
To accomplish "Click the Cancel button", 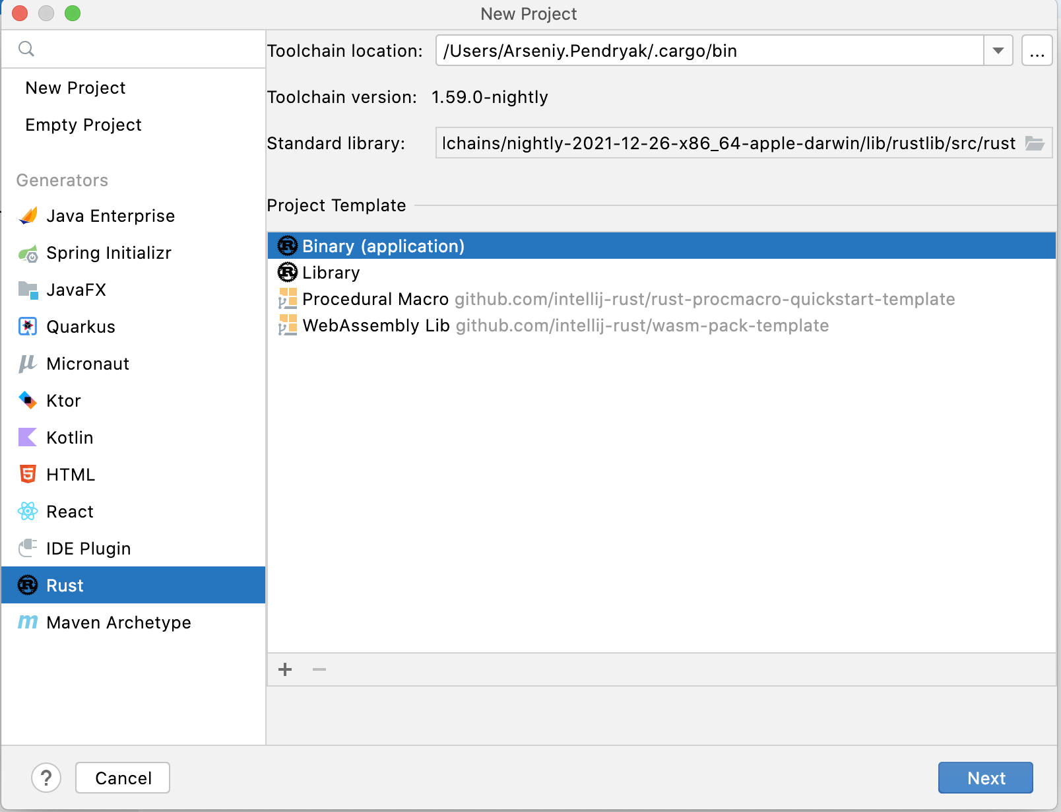I will tap(123, 778).
